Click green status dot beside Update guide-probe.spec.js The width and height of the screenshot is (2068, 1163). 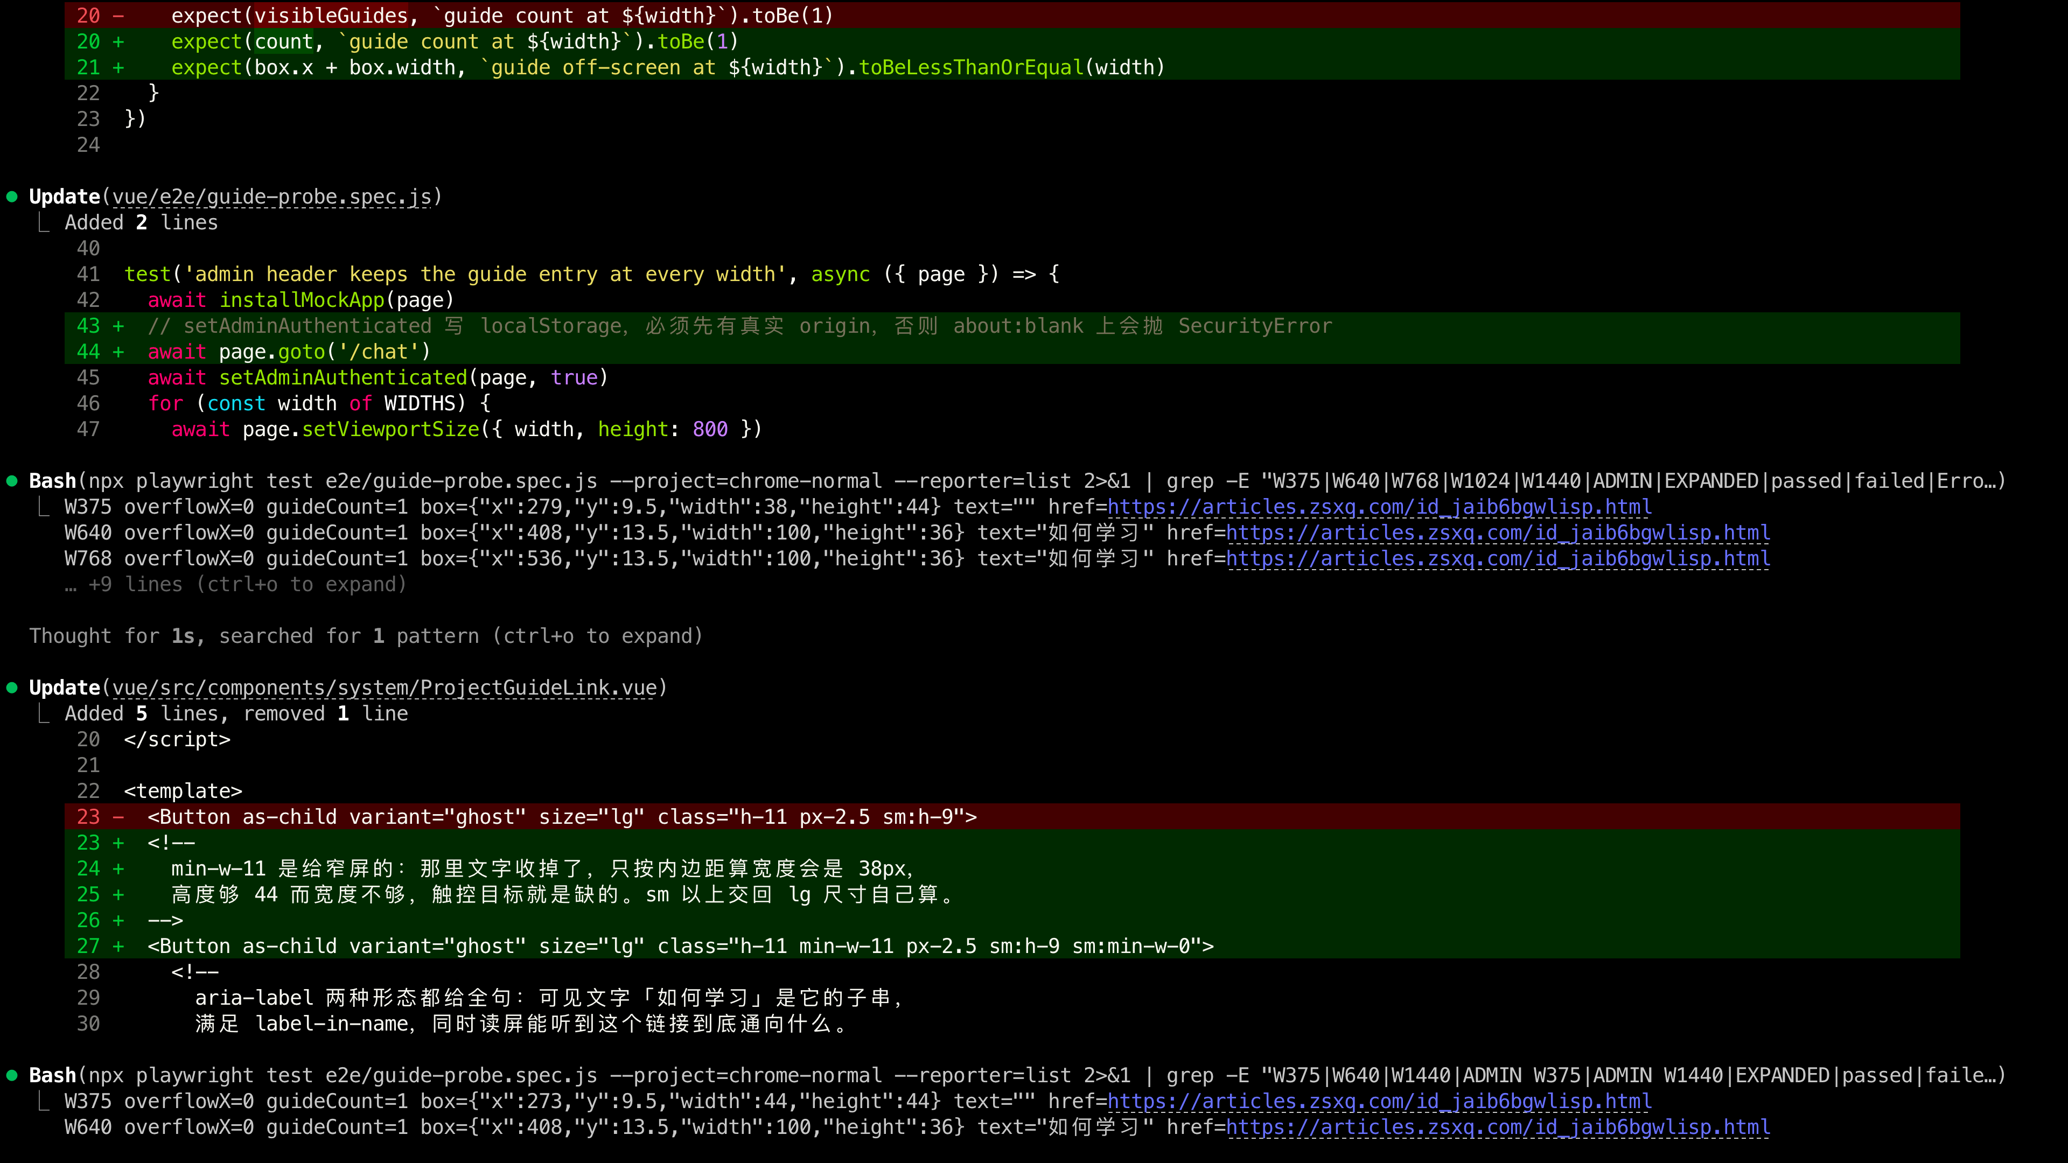pos(12,197)
